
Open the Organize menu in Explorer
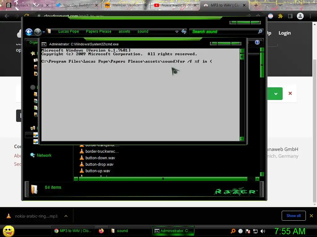coord(33,42)
